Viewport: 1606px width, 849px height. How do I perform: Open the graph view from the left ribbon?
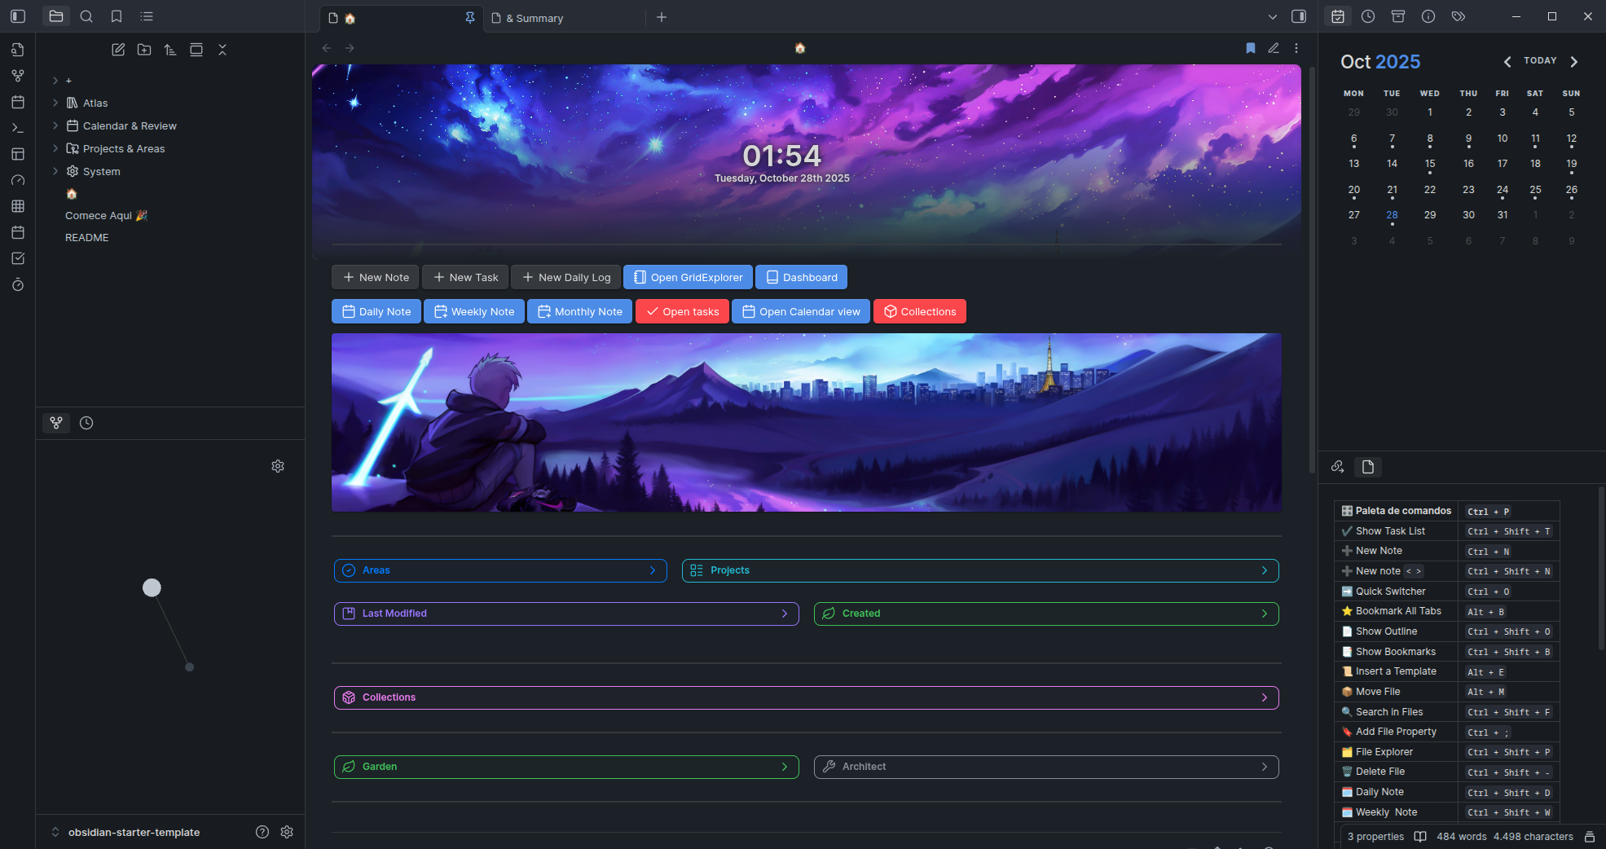pyautogui.click(x=17, y=76)
